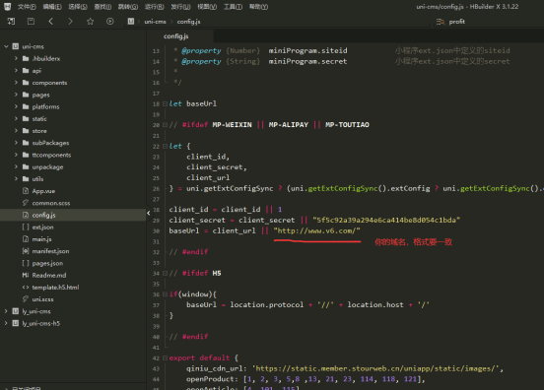Collapse the sidebar with the arrow handle
The width and height of the screenshot is (544, 390).
point(149,213)
